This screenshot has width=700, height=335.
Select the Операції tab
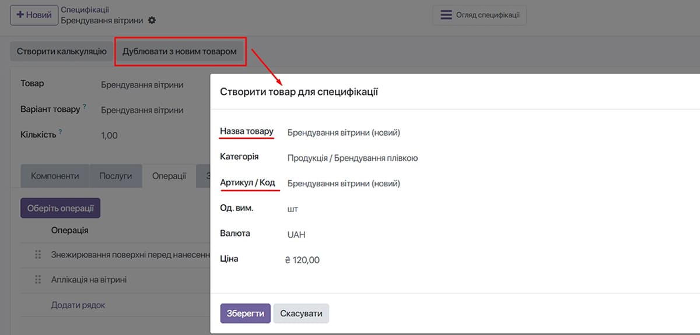pos(169,176)
